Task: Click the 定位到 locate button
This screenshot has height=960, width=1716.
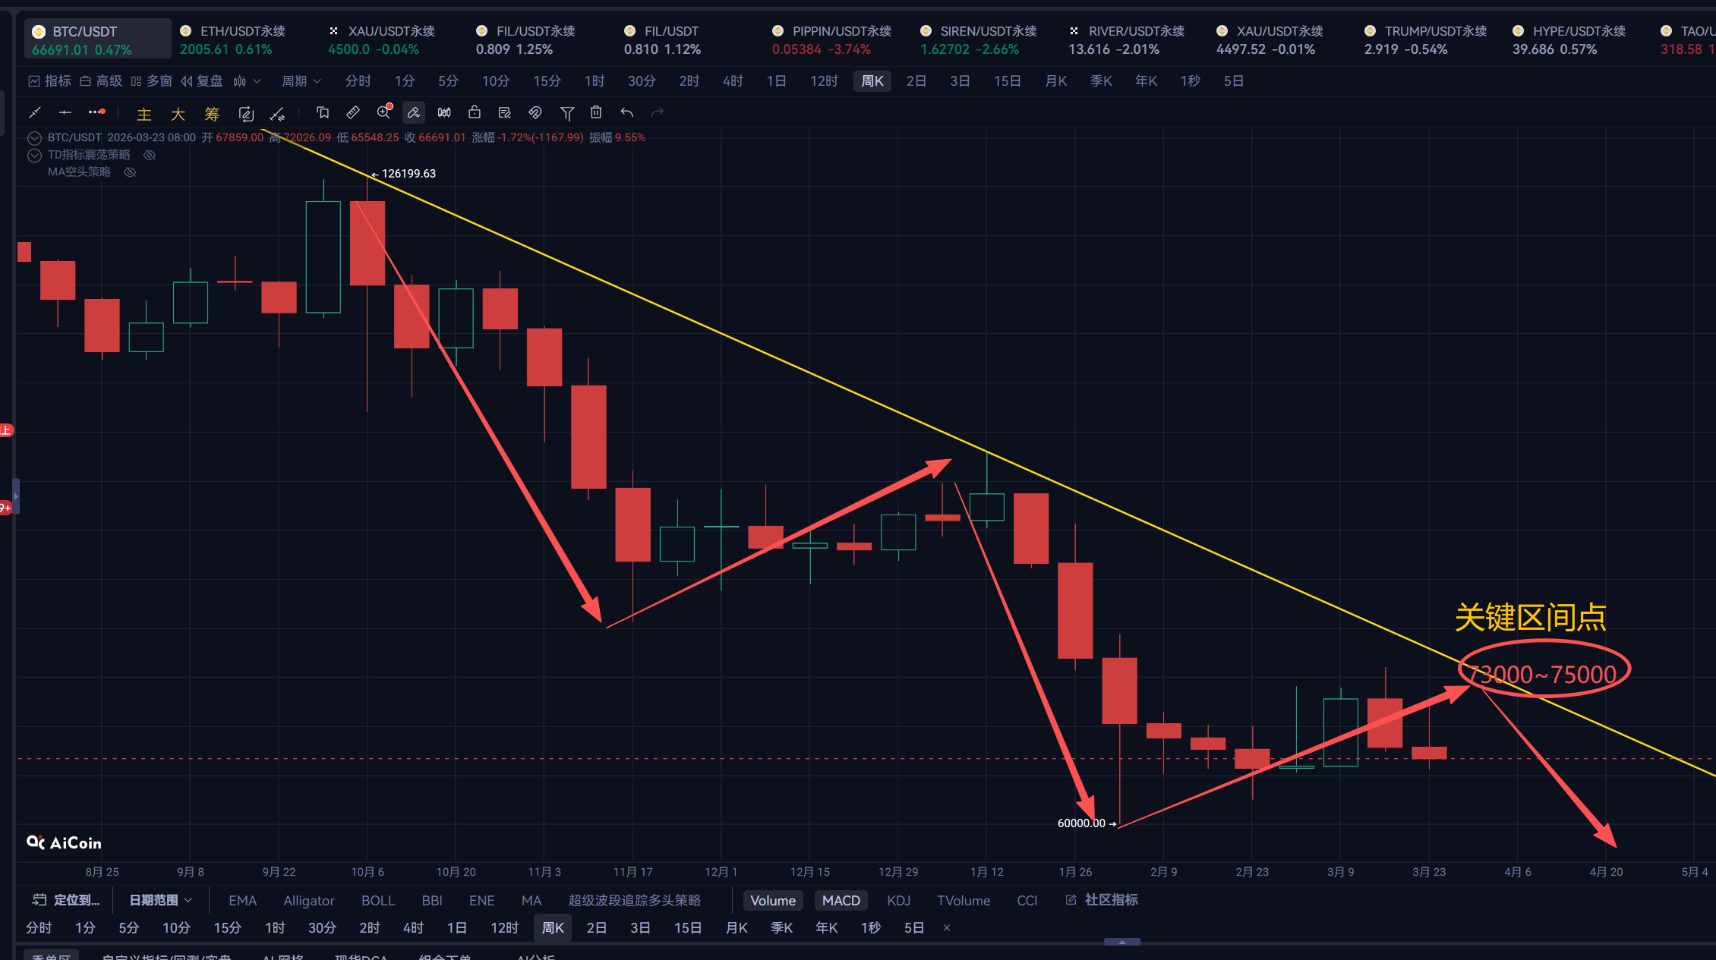Action: (x=67, y=900)
